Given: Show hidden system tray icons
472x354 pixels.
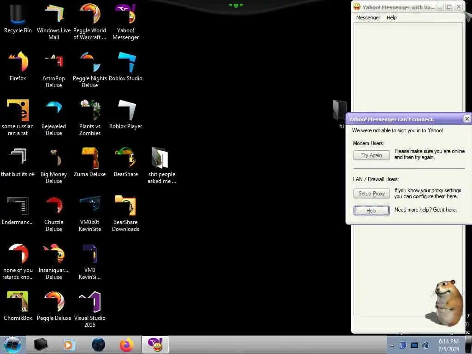Looking at the screenshot, I should point(392,346).
